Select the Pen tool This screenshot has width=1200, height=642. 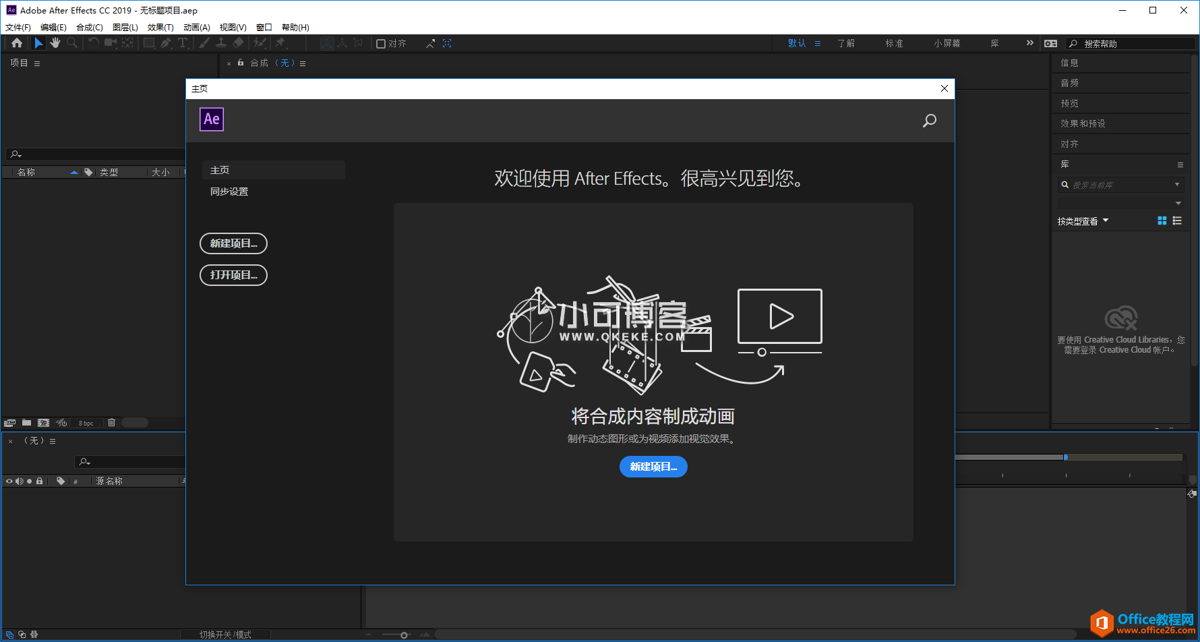[166, 43]
